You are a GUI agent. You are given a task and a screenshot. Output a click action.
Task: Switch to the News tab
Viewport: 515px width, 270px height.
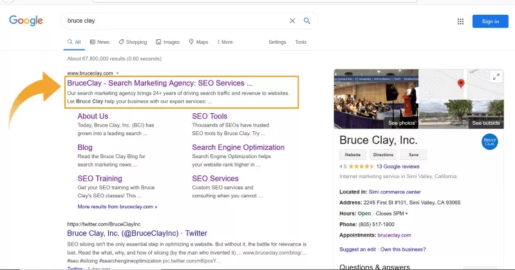click(100, 42)
